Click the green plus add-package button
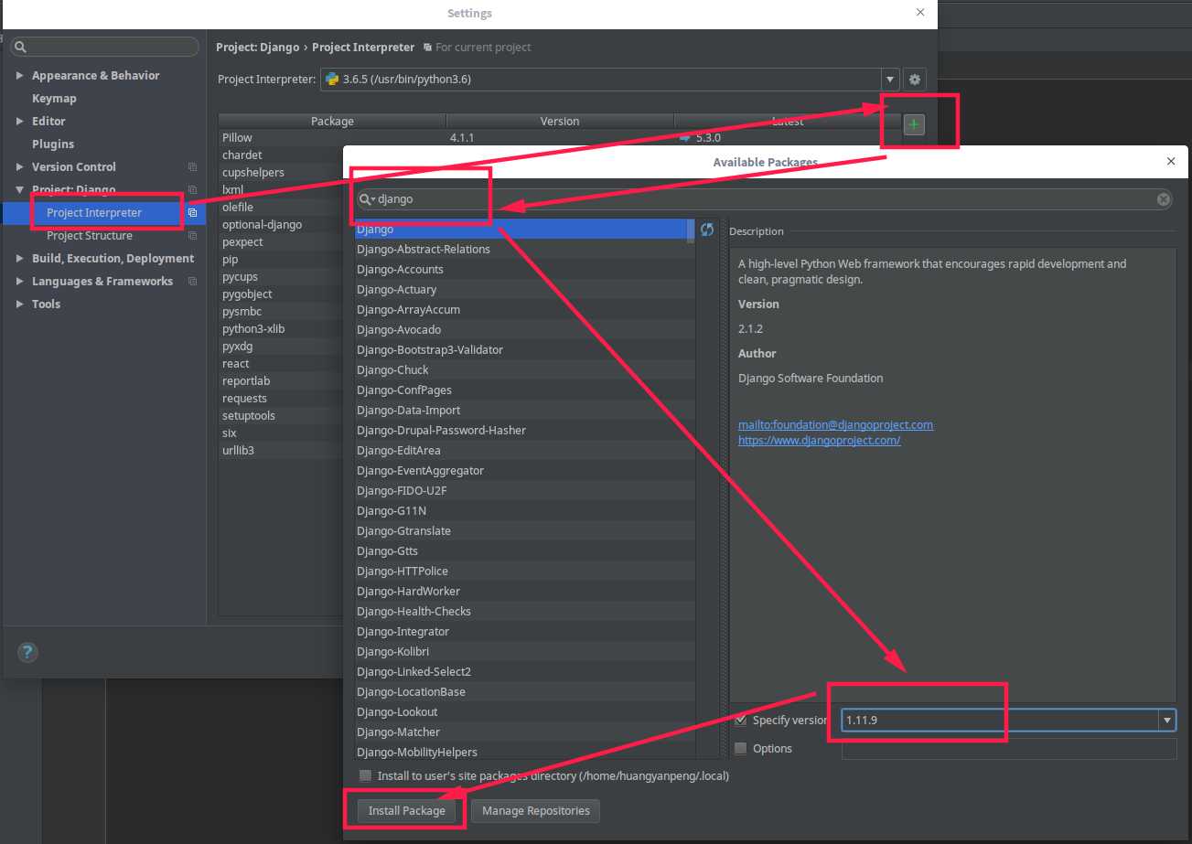Image resolution: width=1192 pixels, height=844 pixels. (914, 125)
